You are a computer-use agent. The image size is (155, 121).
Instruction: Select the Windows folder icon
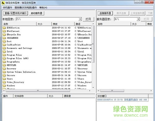pyautogui.click(x=4, y=86)
